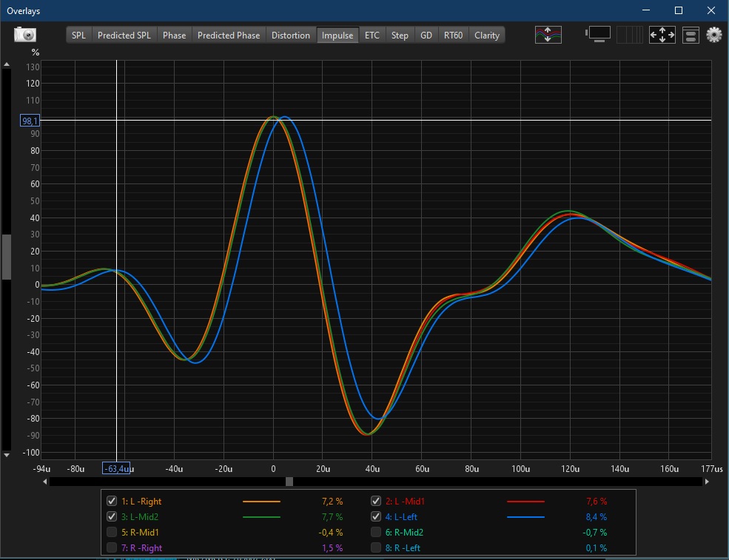Toggle the scrollbars display monitor icon

click(598, 34)
